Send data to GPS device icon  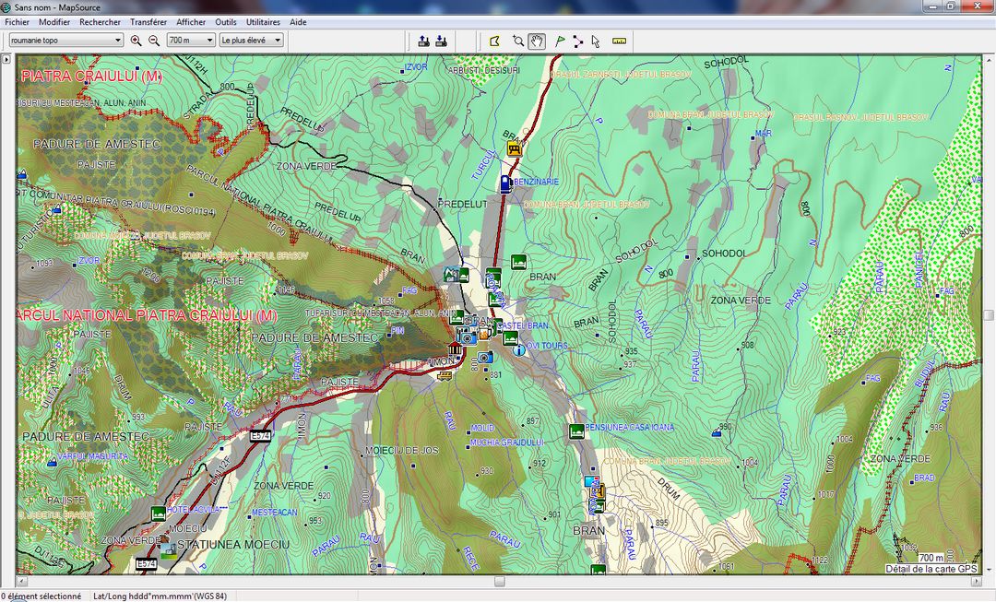424,41
